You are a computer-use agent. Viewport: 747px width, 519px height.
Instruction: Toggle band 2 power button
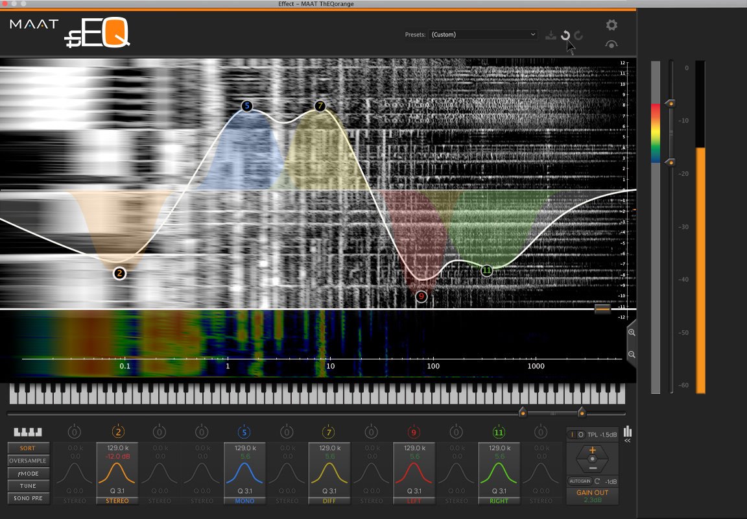(117, 432)
